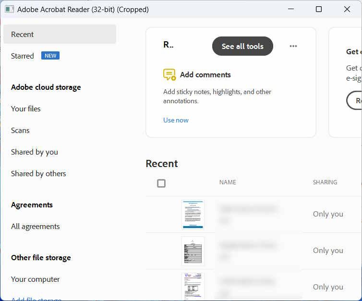Open Shared by you list
The image size is (362, 301).
point(35,152)
